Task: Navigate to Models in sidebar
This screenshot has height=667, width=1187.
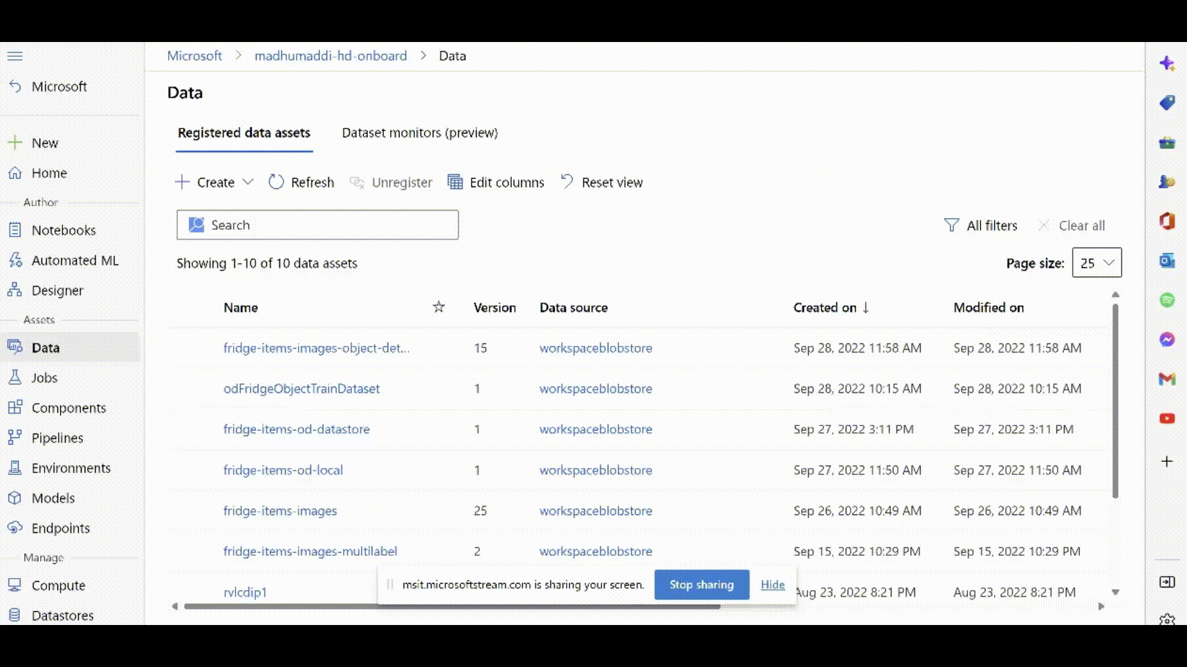Action: click(53, 498)
